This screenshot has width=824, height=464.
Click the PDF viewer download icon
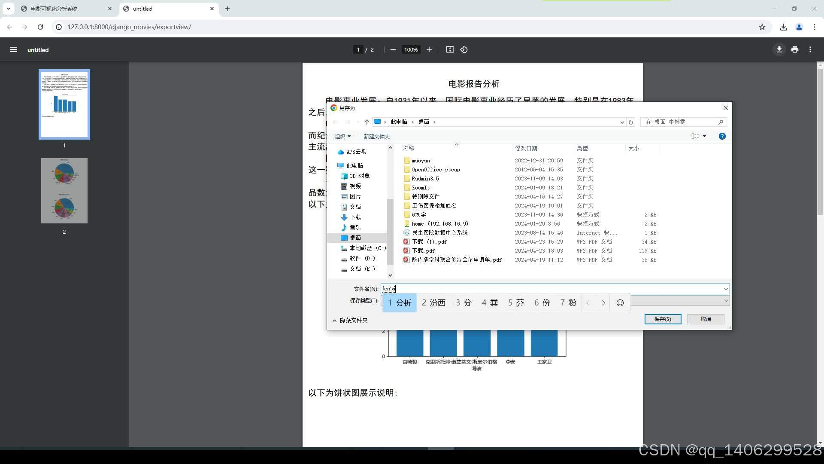[779, 49]
